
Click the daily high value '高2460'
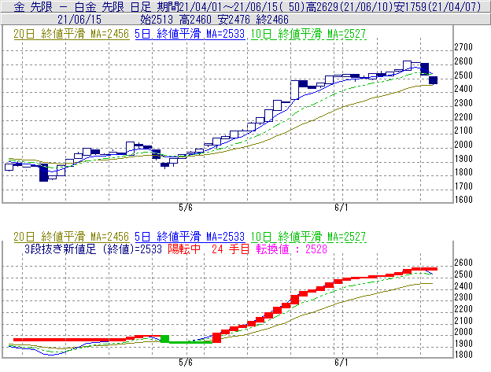195,20
